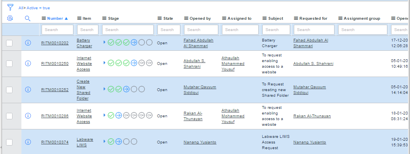410x154 pixels.
Task: Expand stage details for RITM0010250
Action: (x=105, y=62)
